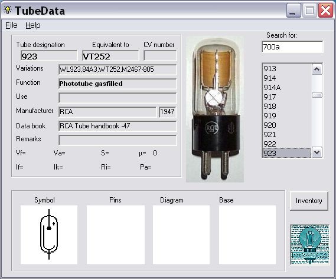
Task: Click the phototube Symbol drawing
Action: click(49, 235)
